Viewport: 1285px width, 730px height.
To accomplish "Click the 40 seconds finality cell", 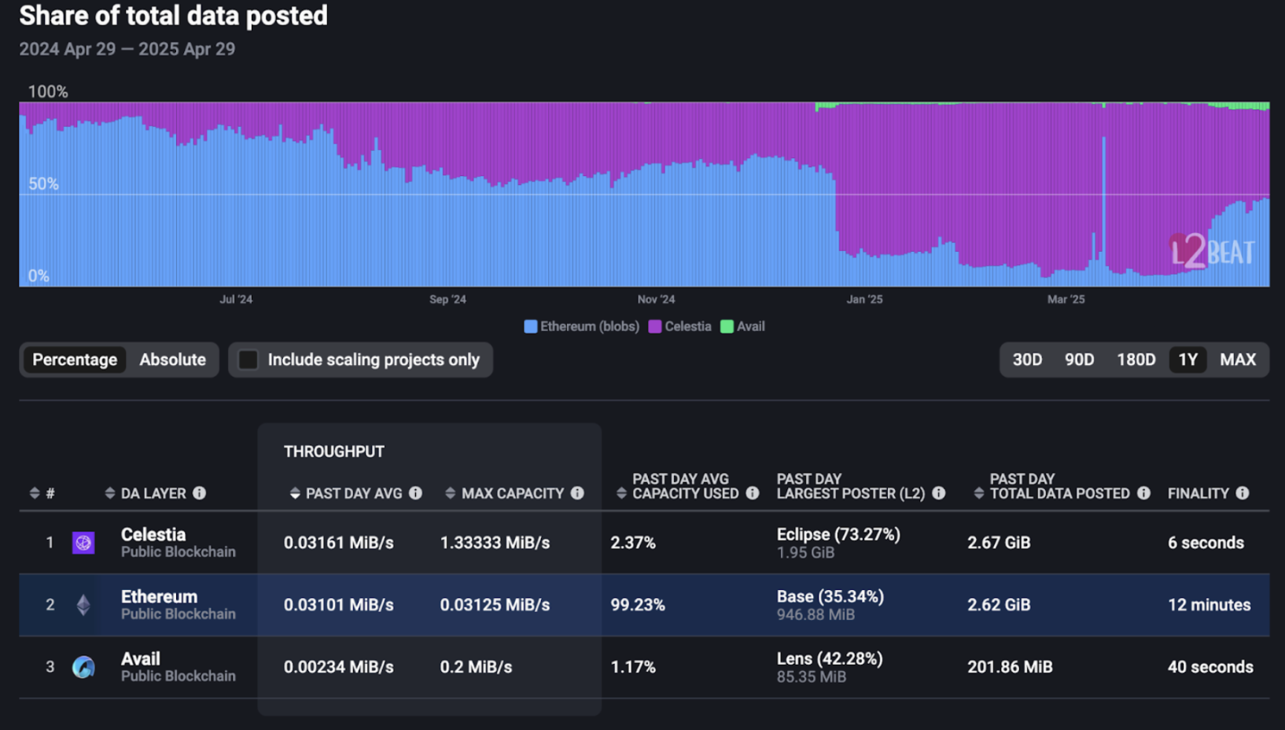I will 1210,667.
